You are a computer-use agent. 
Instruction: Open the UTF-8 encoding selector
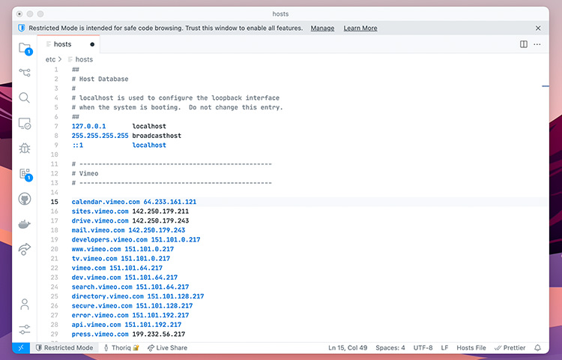423,347
